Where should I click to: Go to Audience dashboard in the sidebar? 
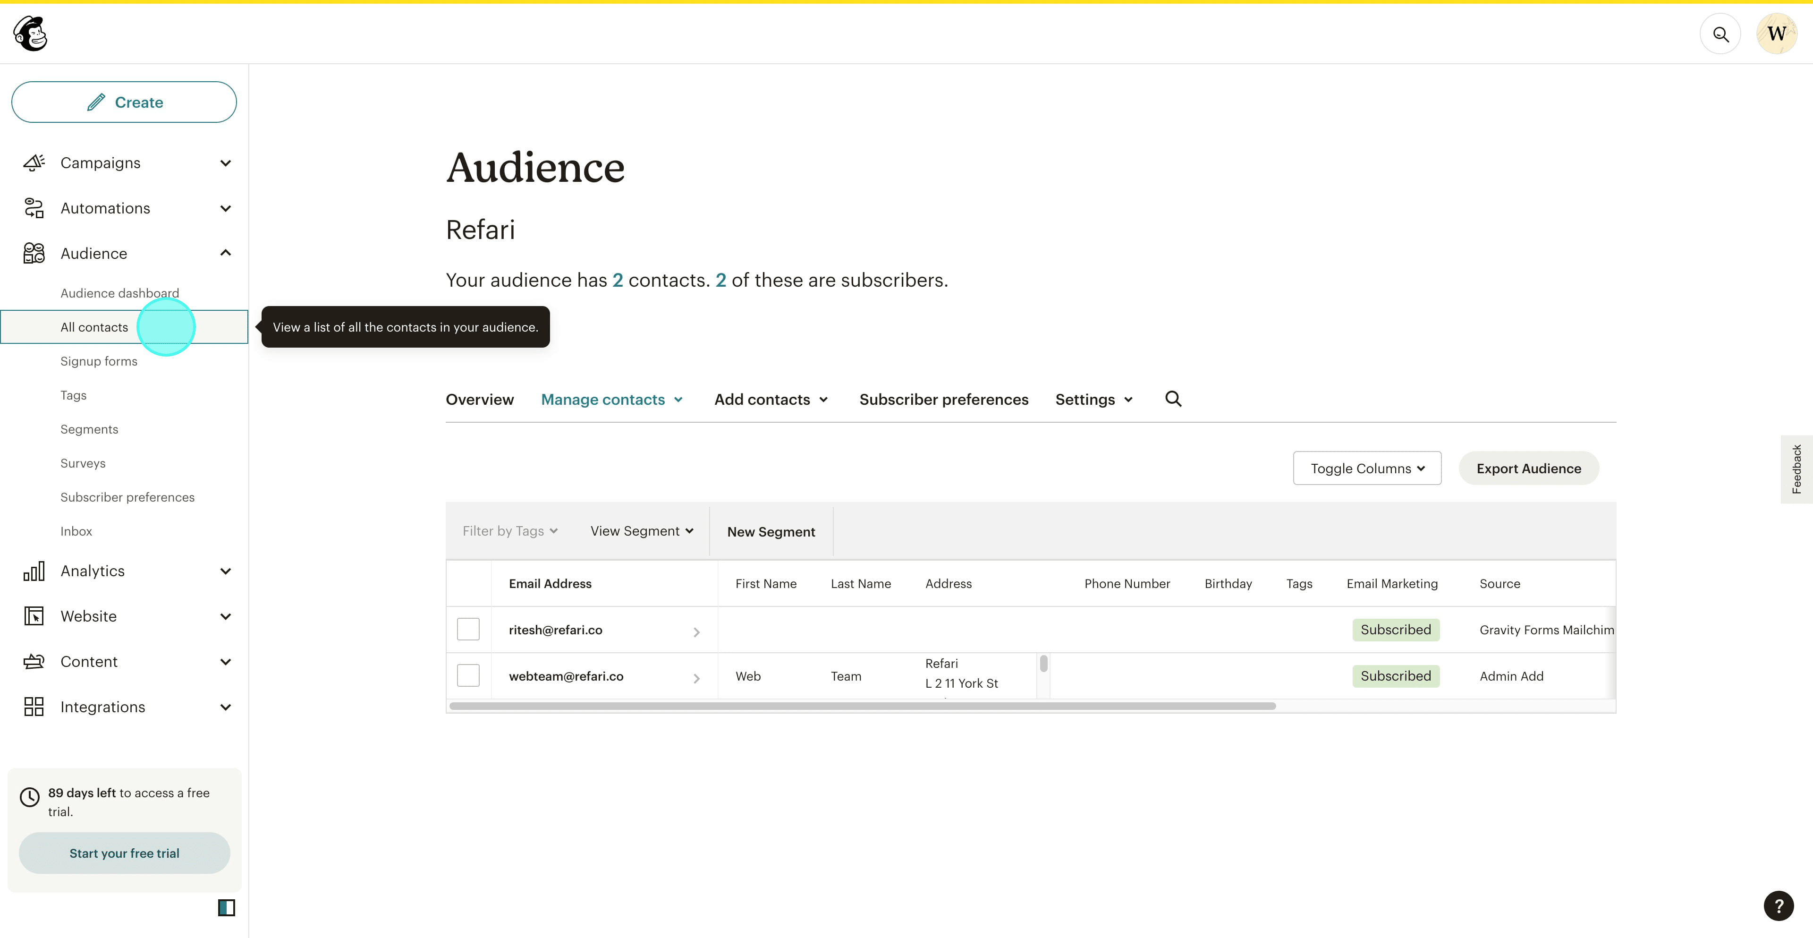(119, 293)
